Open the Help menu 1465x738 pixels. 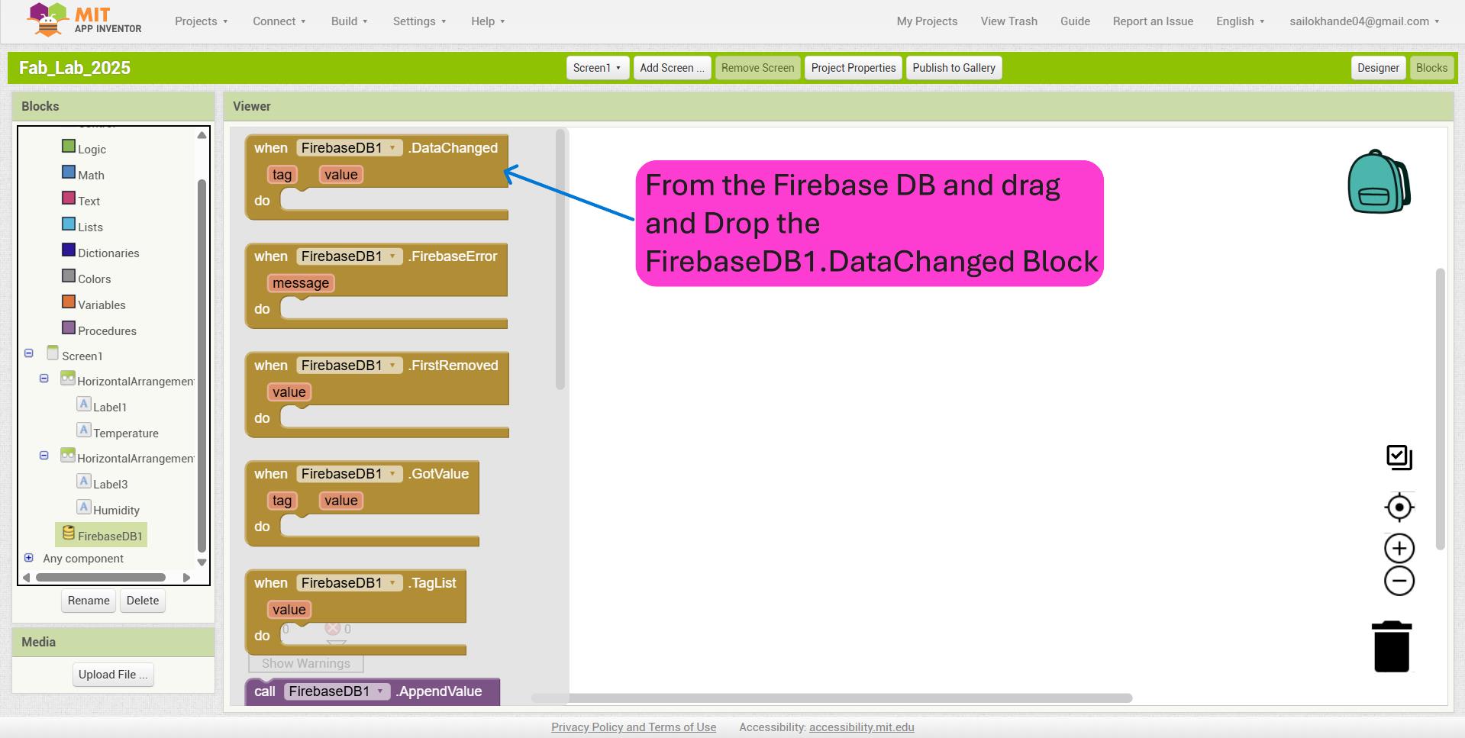point(488,21)
